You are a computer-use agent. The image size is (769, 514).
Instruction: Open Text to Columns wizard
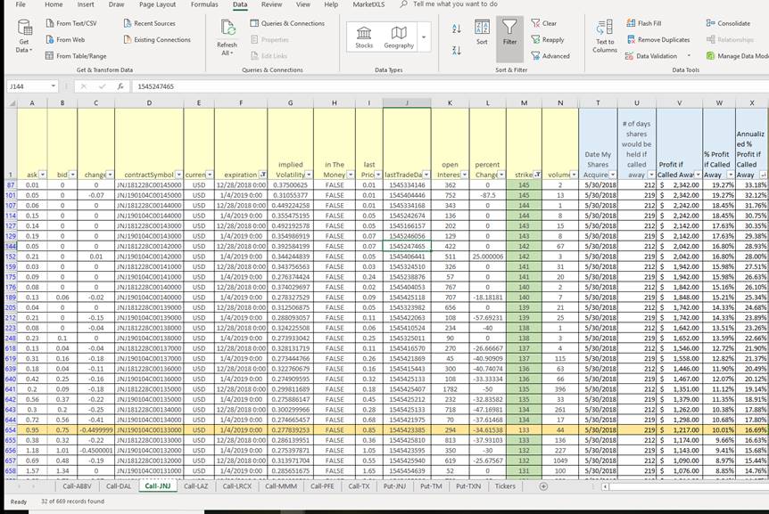(x=605, y=37)
